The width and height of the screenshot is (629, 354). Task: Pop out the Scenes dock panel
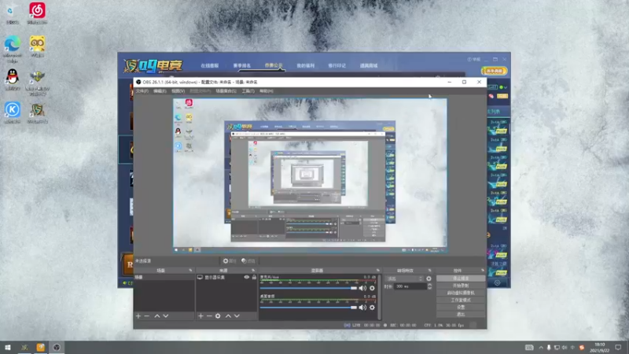(190, 271)
